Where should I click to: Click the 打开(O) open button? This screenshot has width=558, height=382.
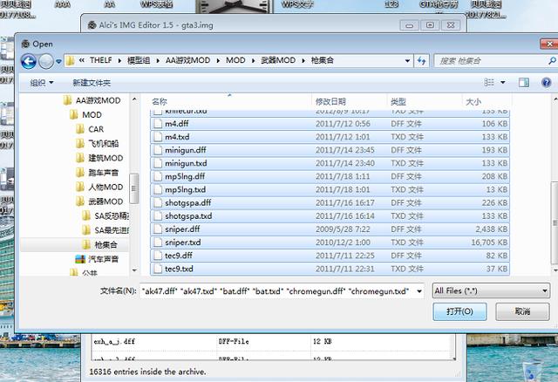click(459, 311)
